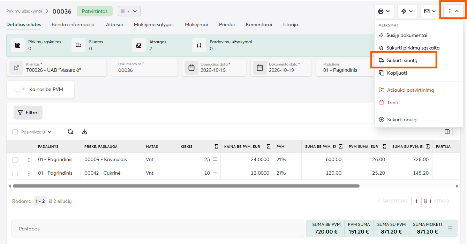Check the box for the Cukrinė row
This screenshot has width=467, height=244.
click(x=15, y=173)
